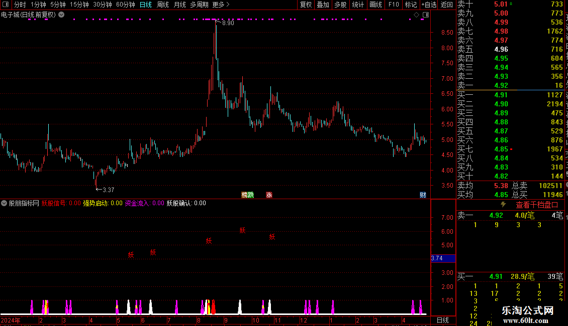Click the panel layout icon before 分时
Viewport: 568px width, 326px height.
tap(6, 5)
